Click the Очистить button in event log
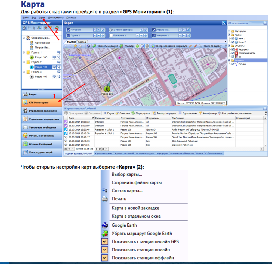The width and height of the screenshot is (272, 264). tap(123, 113)
